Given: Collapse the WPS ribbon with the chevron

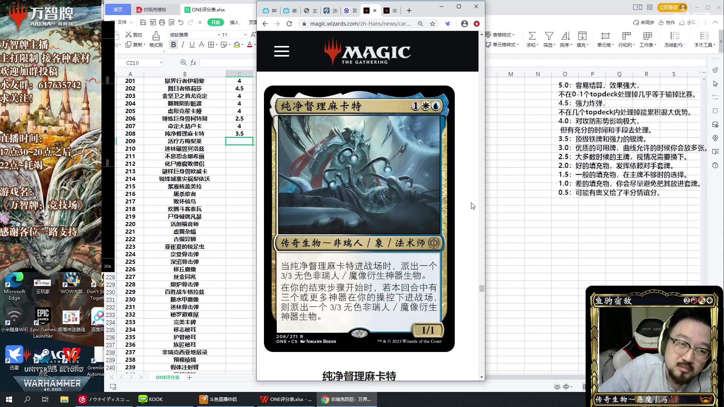Looking at the screenshot, I should 715,22.
